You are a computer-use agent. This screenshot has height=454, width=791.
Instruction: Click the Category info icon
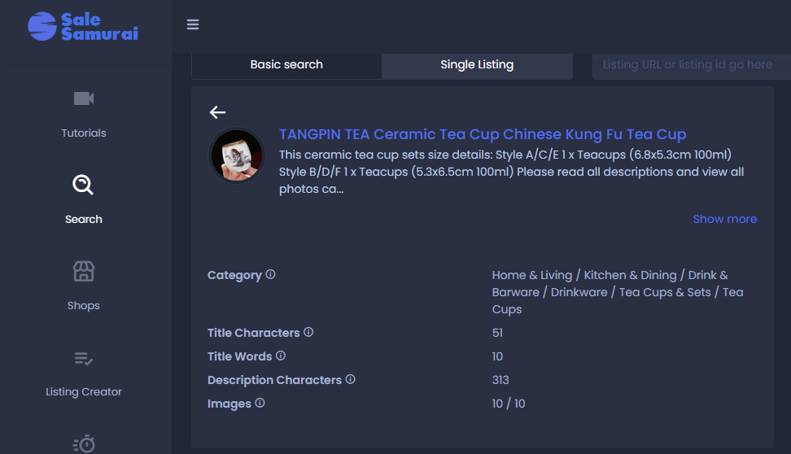[271, 274]
